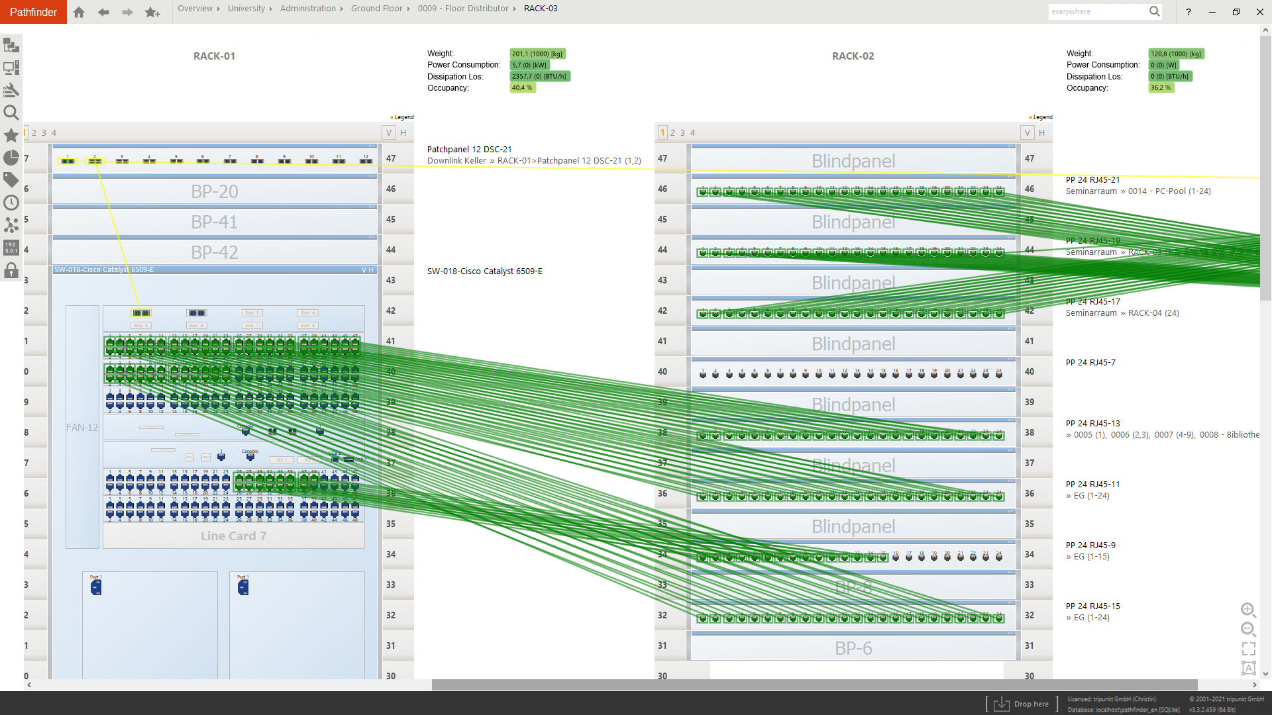Switch RACK-01 view to horizontal with H toggle
This screenshot has height=715, width=1272.
402,132
